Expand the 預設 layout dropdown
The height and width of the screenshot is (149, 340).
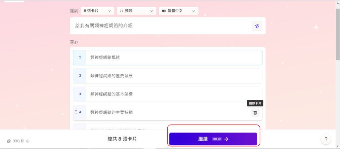tap(136, 11)
